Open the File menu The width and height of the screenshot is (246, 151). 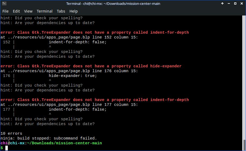pos(5,11)
